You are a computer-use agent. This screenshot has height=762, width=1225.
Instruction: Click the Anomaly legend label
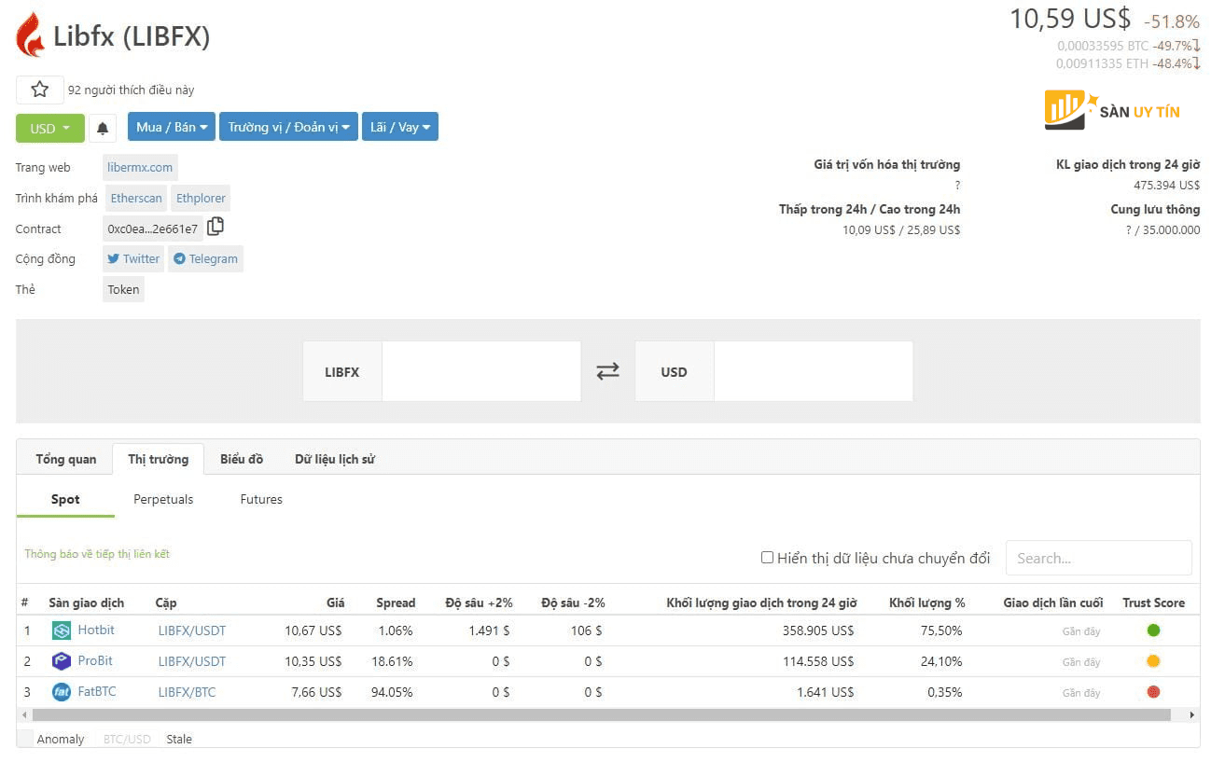pos(61,739)
